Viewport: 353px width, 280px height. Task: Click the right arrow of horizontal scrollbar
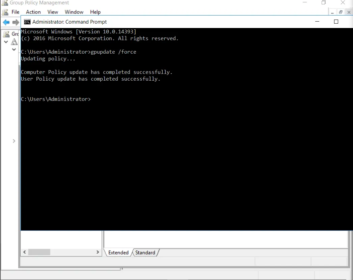[98, 252]
